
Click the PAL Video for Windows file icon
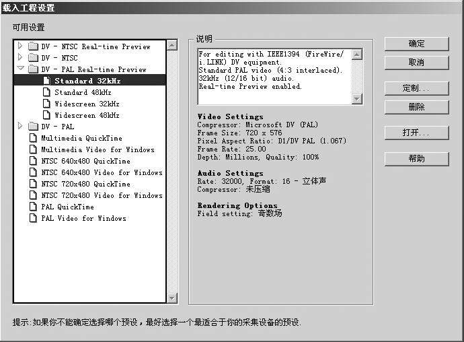pos(33,218)
